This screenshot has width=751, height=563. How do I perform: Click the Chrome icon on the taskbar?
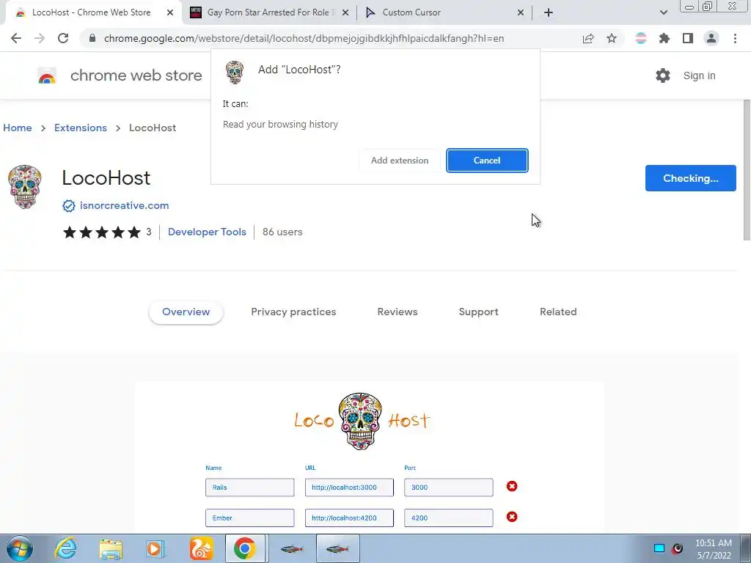[245, 548]
